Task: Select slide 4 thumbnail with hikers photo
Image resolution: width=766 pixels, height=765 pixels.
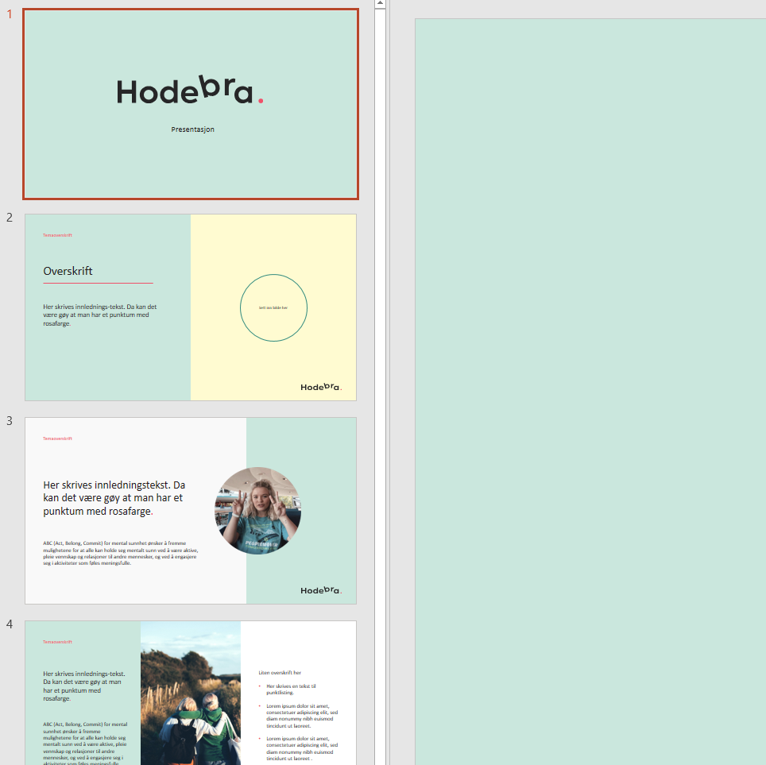Action: point(191,693)
